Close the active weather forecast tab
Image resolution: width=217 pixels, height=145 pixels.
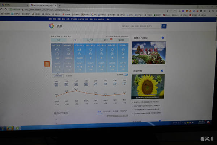click(55, 5)
